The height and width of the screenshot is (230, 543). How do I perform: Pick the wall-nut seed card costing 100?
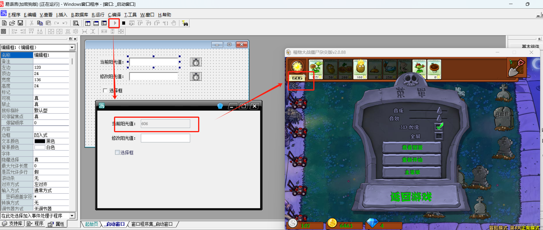[x=360, y=69]
